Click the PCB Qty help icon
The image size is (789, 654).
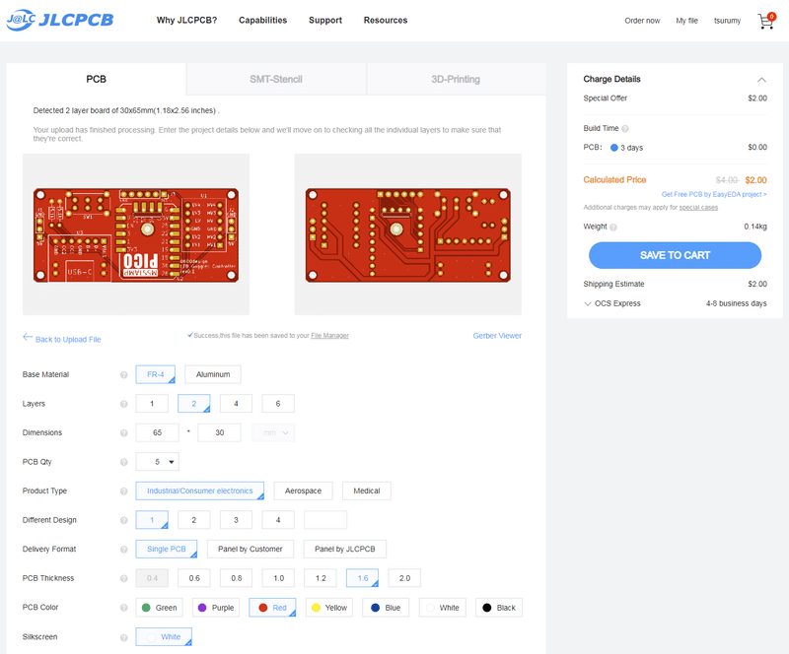(124, 463)
